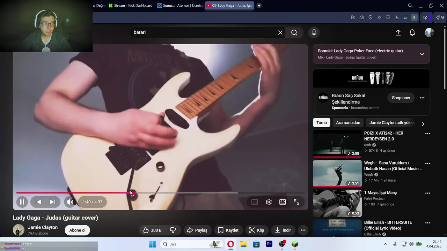Click 'İndir' download button
This screenshot has height=251, width=447.
[283, 230]
